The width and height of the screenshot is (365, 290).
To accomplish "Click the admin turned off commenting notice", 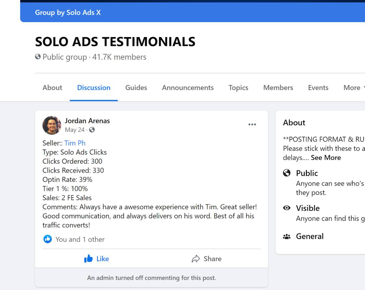I will pyautogui.click(x=152, y=278).
